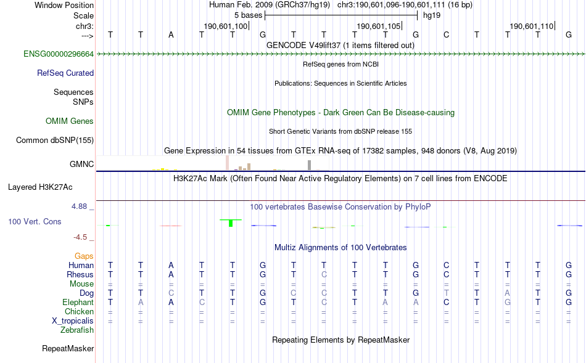Click Publications: Sequences in Scientific Articles title
586x363 pixels.
click(340, 83)
